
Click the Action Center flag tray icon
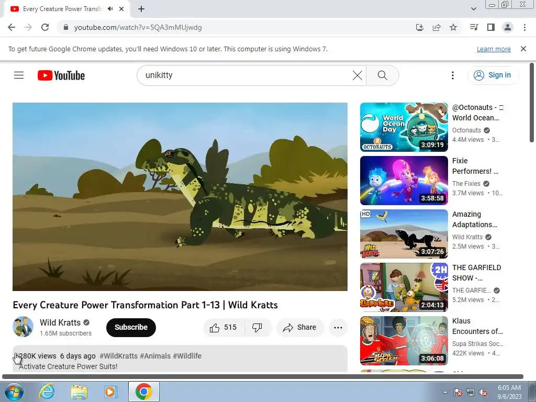click(458, 392)
